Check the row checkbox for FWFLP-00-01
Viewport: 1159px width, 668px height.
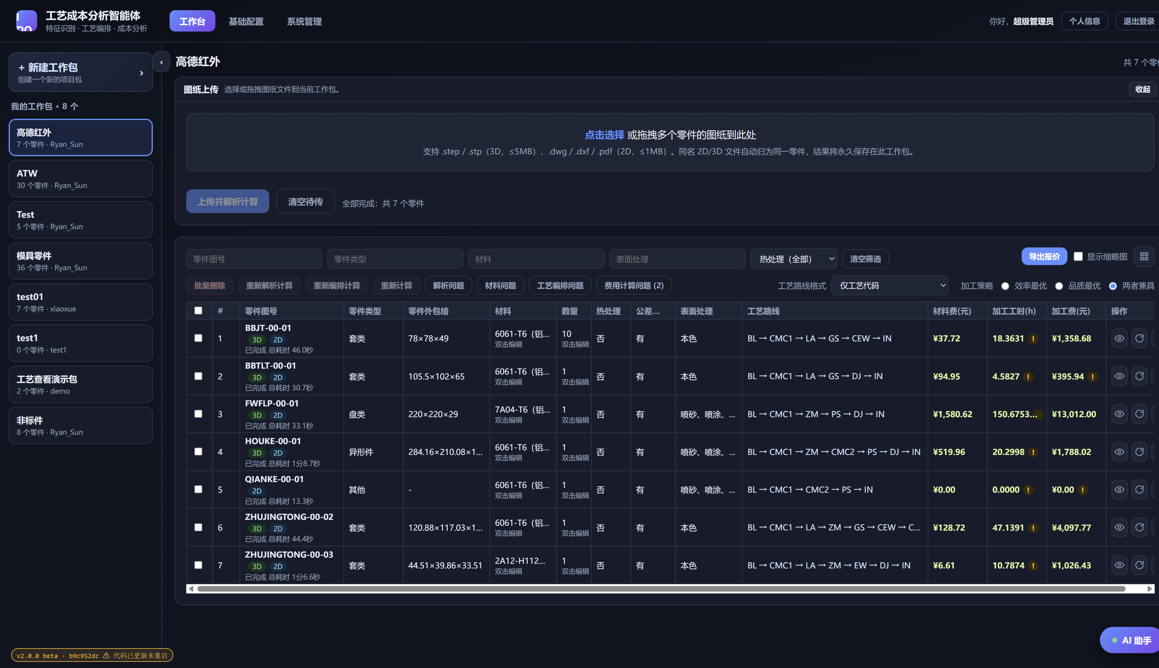point(198,414)
